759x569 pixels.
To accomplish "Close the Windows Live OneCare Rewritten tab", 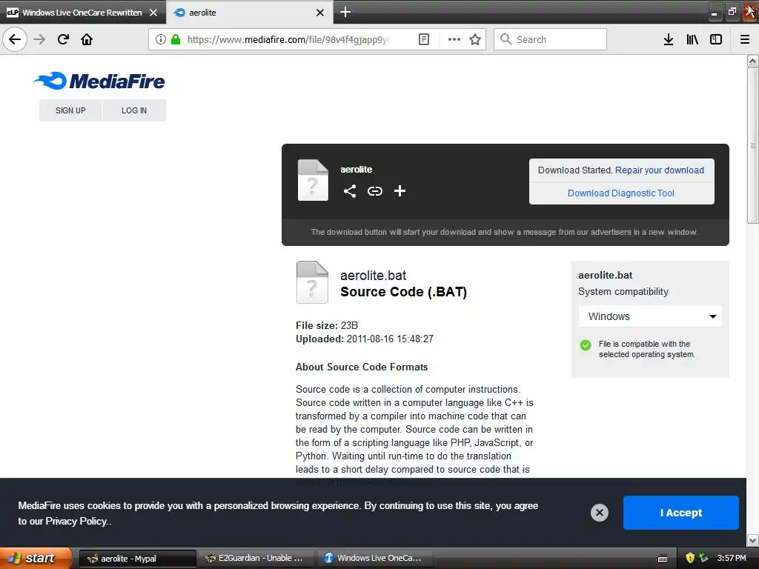I will coord(153,13).
